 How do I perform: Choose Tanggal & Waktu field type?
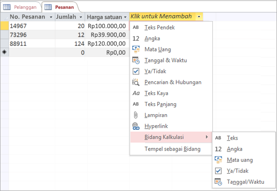[171, 61]
